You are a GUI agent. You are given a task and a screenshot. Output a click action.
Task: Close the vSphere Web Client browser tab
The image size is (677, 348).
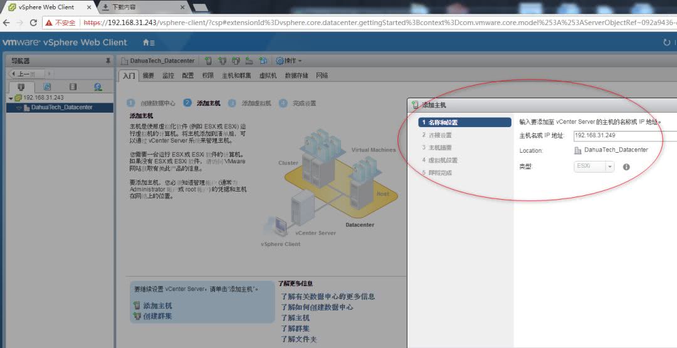tap(90, 8)
